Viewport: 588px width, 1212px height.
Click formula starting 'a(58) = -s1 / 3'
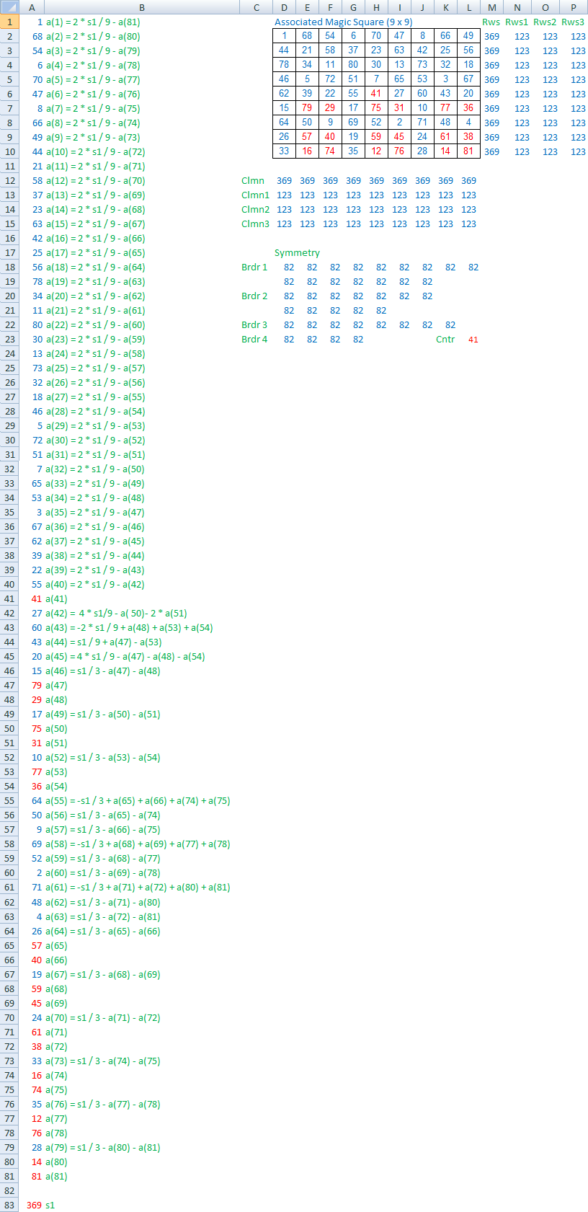click(138, 844)
